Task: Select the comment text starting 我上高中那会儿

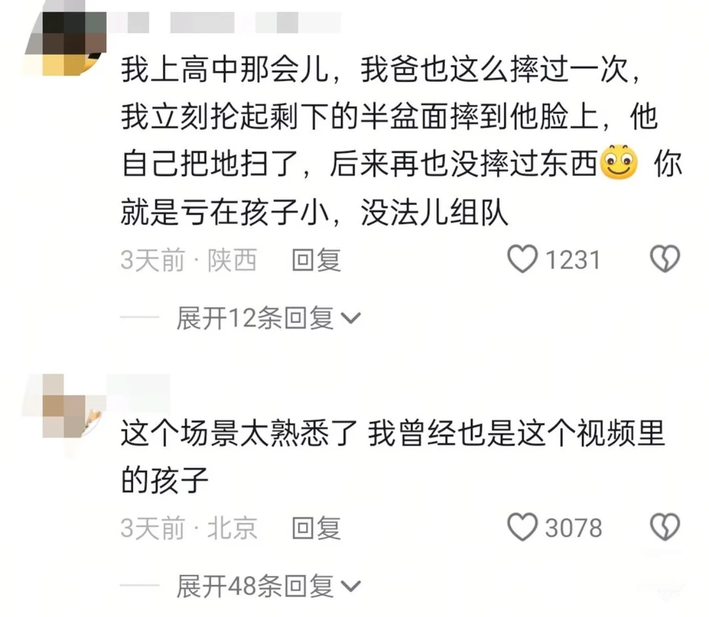Action: click(x=402, y=140)
